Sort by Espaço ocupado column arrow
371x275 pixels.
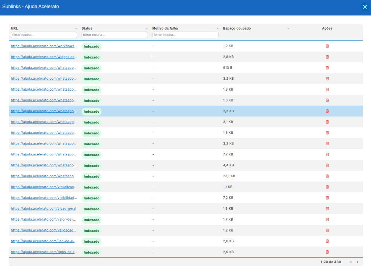click(288, 28)
